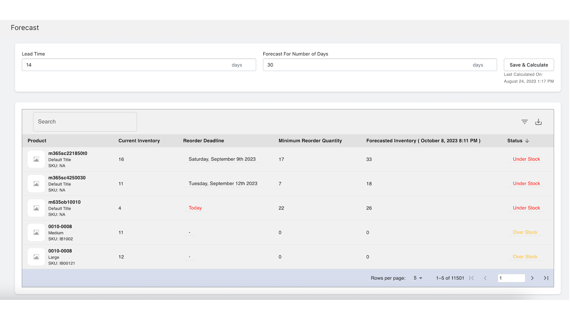Click 0010-0008 name in Medium row
Screen dimensions: 570x320
click(60, 226)
